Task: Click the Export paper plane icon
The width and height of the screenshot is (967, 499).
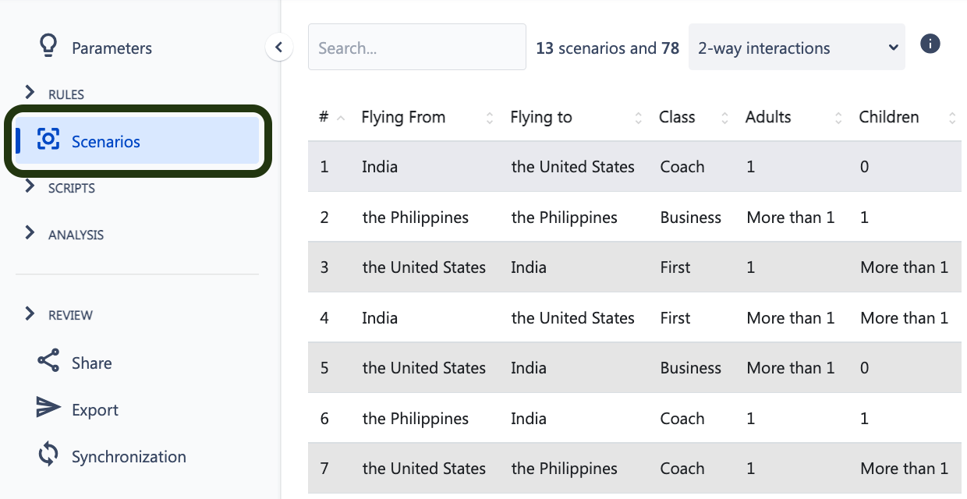Action: click(x=48, y=409)
